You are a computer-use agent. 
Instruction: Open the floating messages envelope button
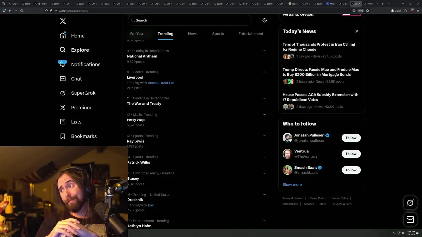click(410, 220)
